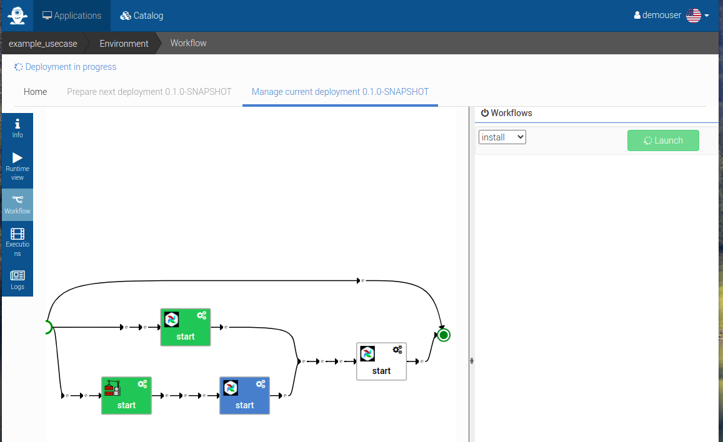Open the Applications menu
723x442 pixels.
pyautogui.click(x=72, y=16)
